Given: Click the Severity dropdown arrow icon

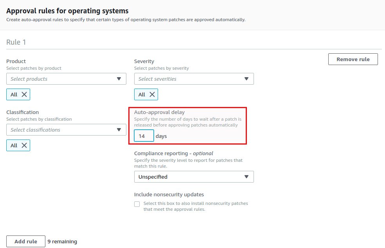Looking at the screenshot, I should [246, 79].
